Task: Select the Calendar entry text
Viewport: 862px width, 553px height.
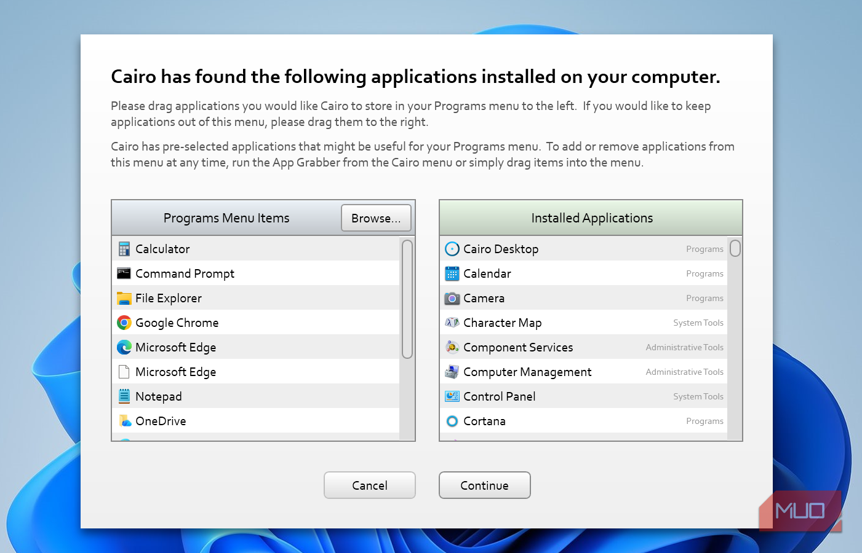Action: tap(487, 273)
